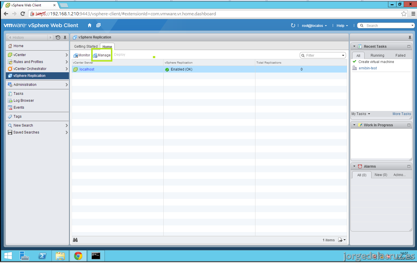Image resolution: width=417 pixels, height=263 pixels.
Task: Maximize the Recent Tasks panel
Action: click(409, 46)
